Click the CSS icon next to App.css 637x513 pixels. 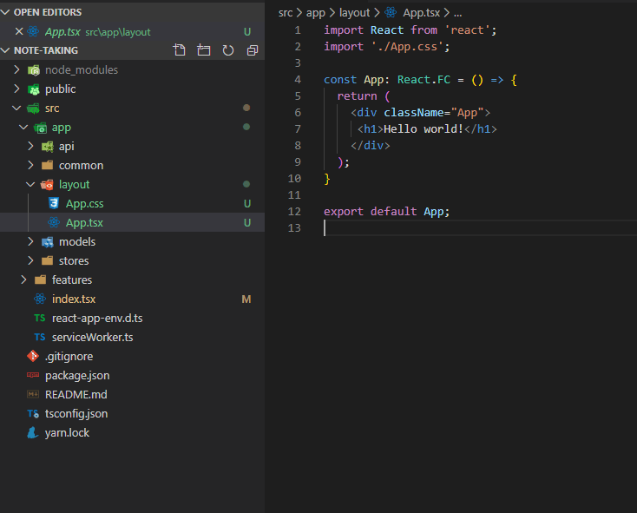(x=54, y=203)
